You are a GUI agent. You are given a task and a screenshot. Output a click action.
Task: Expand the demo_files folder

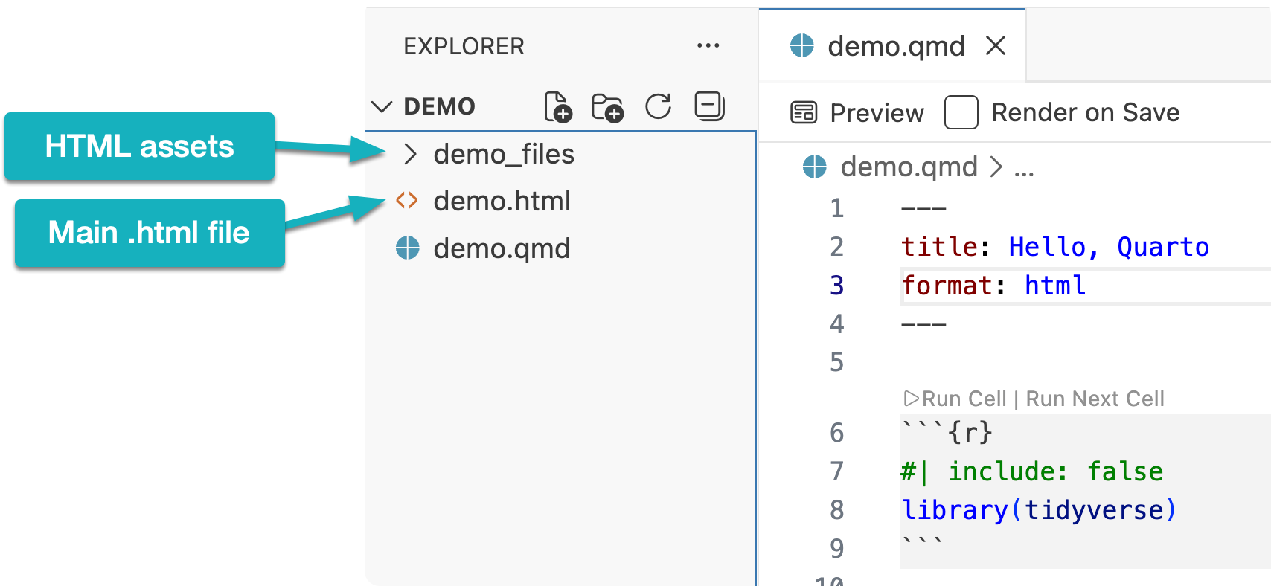pos(410,155)
